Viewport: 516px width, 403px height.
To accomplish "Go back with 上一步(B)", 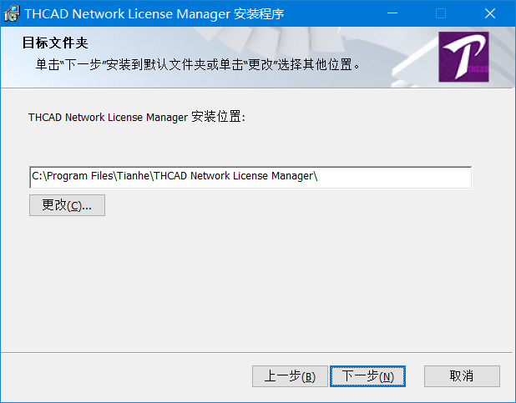I will [290, 376].
